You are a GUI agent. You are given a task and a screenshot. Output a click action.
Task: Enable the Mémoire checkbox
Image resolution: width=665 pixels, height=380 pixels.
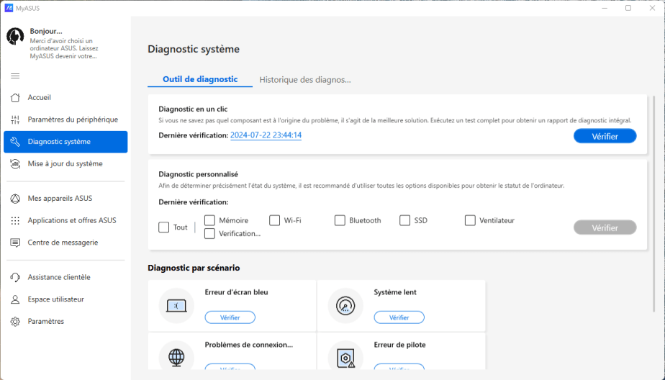point(209,220)
